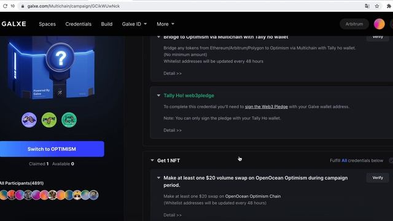393x221 pixels.
Task: Click the GALXE logo
Action: tap(14, 24)
